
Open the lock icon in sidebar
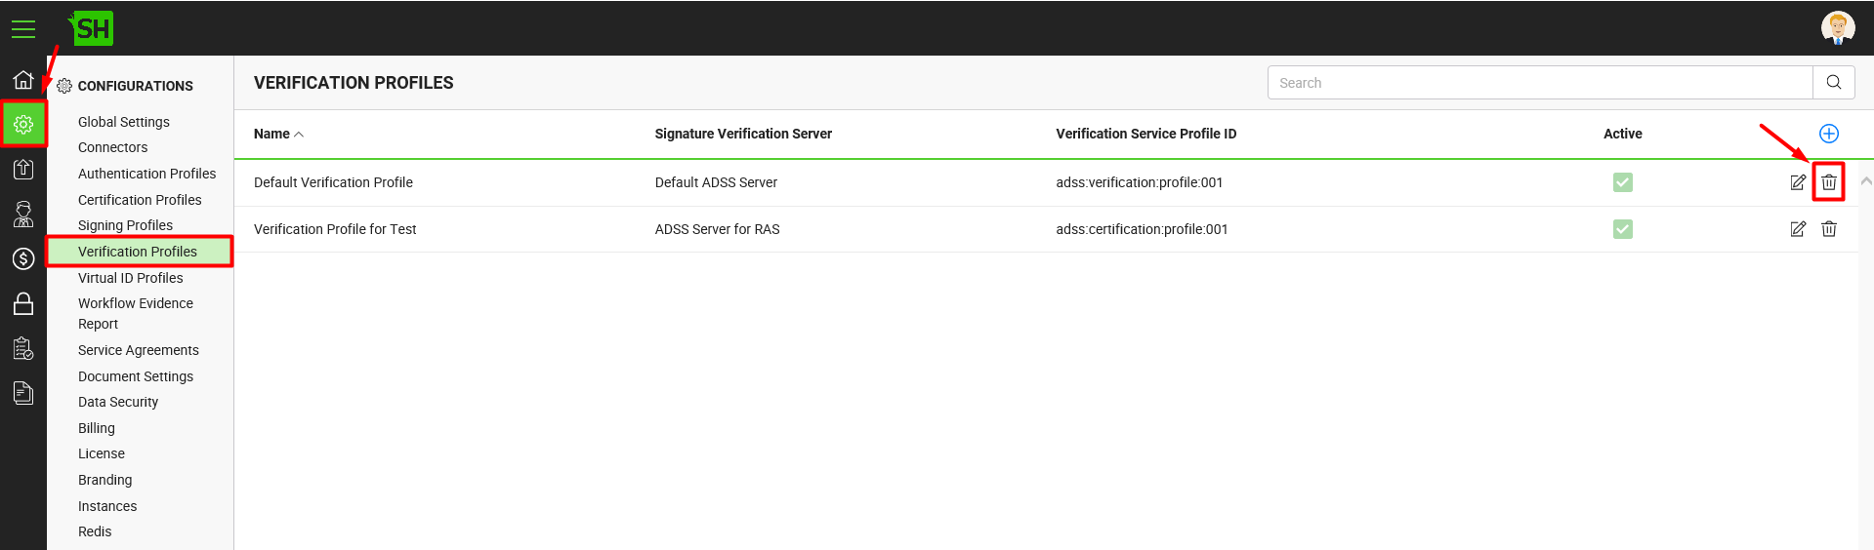(23, 303)
